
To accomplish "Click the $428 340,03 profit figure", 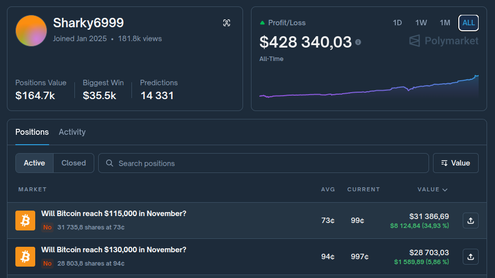I will coord(306,42).
